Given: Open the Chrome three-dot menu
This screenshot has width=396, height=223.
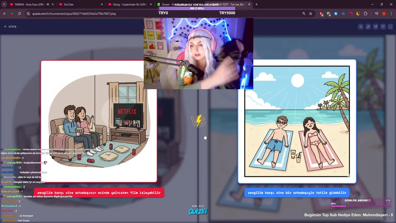Looking at the screenshot, I should tap(391, 14).
